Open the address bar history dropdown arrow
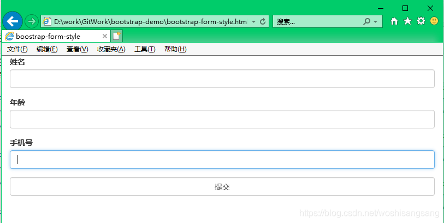The width and height of the screenshot is (444, 223). tap(254, 21)
